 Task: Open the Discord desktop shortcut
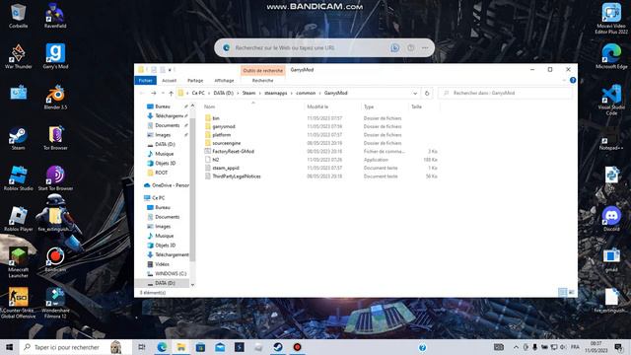611,219
